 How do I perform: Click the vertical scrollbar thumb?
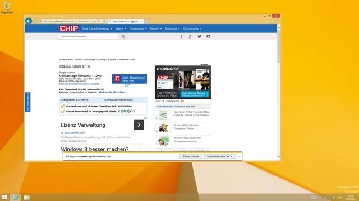click(x=279, y=47)
